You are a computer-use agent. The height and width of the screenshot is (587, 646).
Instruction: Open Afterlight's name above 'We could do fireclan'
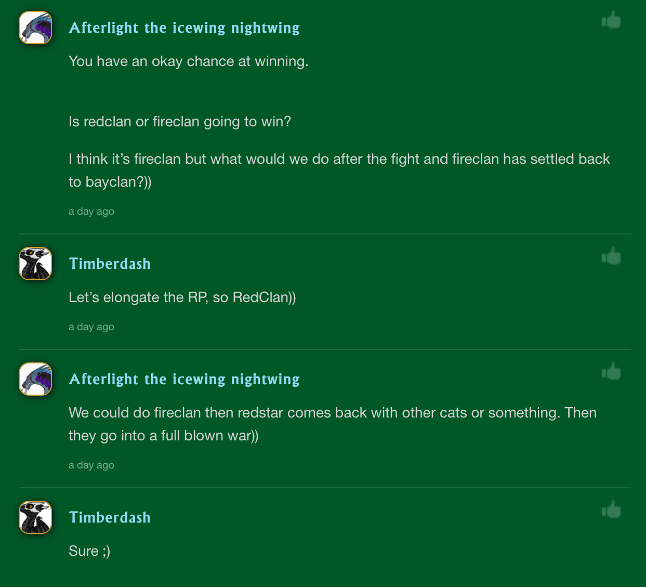coord(184,379)
